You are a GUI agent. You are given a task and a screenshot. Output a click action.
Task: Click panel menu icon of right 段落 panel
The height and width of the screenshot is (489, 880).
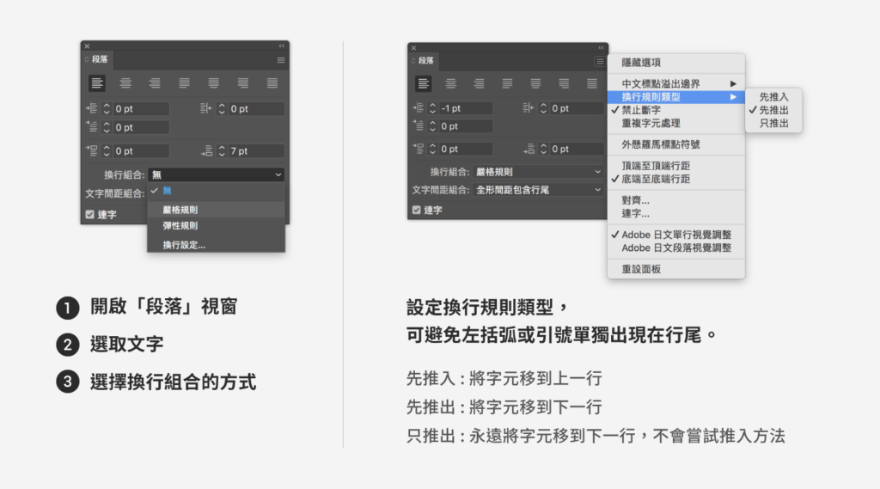[x=600, y=61]
